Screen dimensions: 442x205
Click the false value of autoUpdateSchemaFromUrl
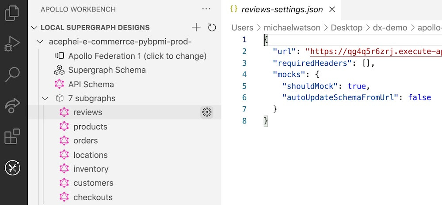(x=419, y=97)
